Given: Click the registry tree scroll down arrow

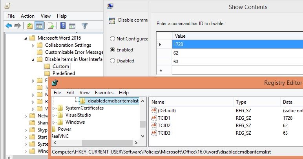Looking at the screenshot, I should point(142,136).
